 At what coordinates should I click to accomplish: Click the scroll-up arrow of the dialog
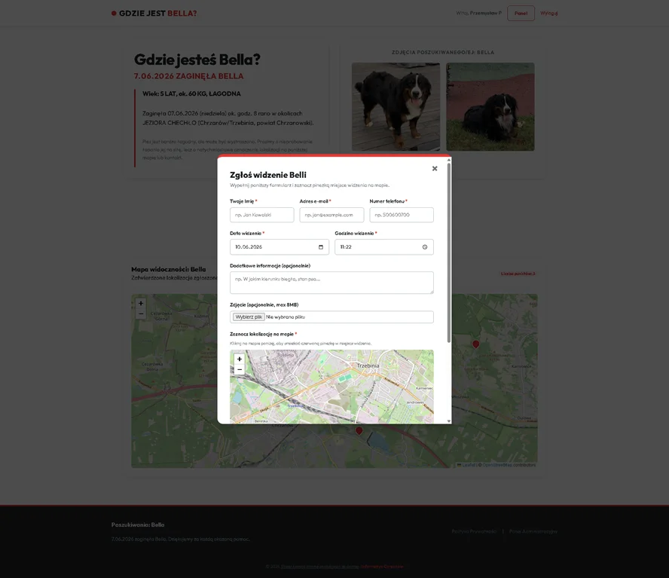point(449,160)
